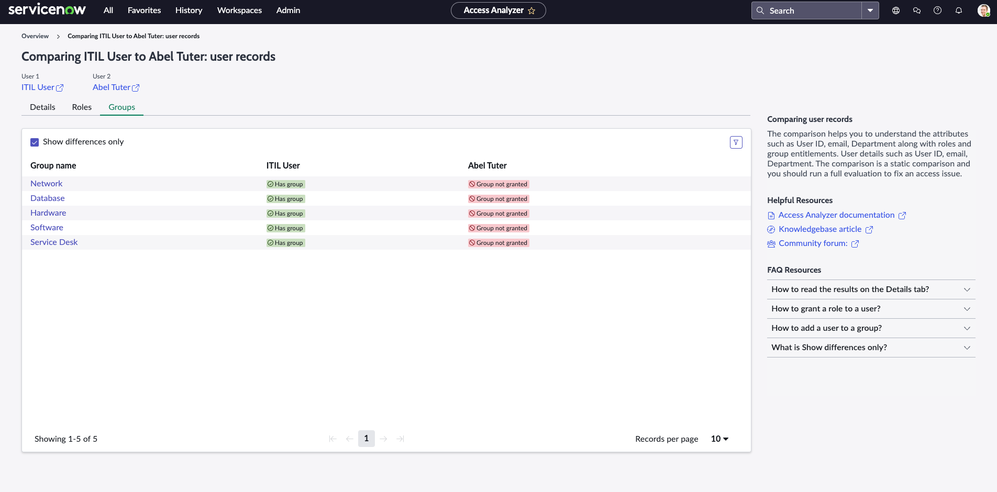Viewport: 997px width, 492px height.
Task: Go to Overview breadcrumb
Action: (x=35, y=36)
